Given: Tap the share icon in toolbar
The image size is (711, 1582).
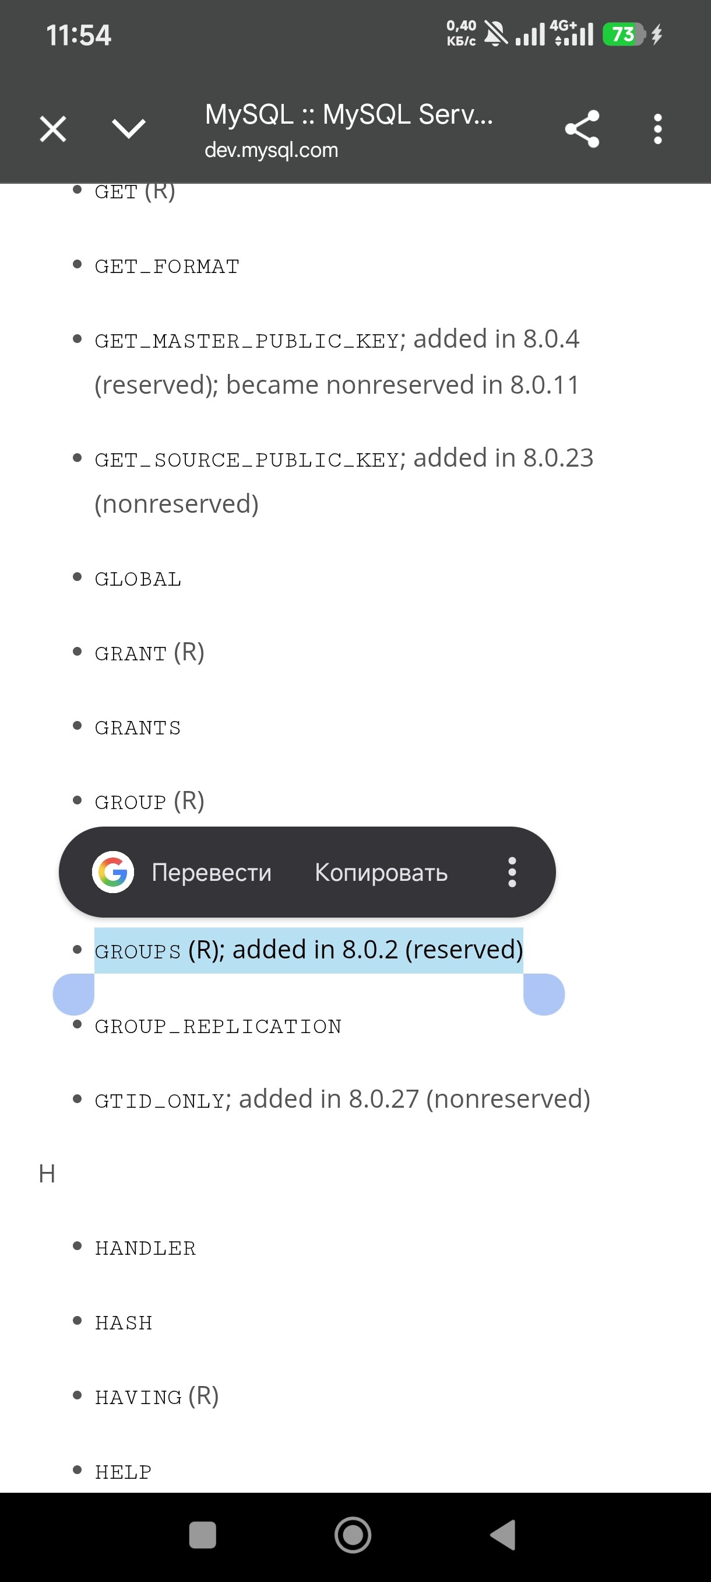Looking at the screenshot, I should point(582,129).
